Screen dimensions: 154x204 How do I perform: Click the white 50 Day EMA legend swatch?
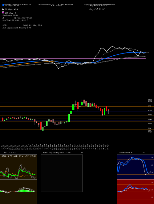tap(3, 9)
